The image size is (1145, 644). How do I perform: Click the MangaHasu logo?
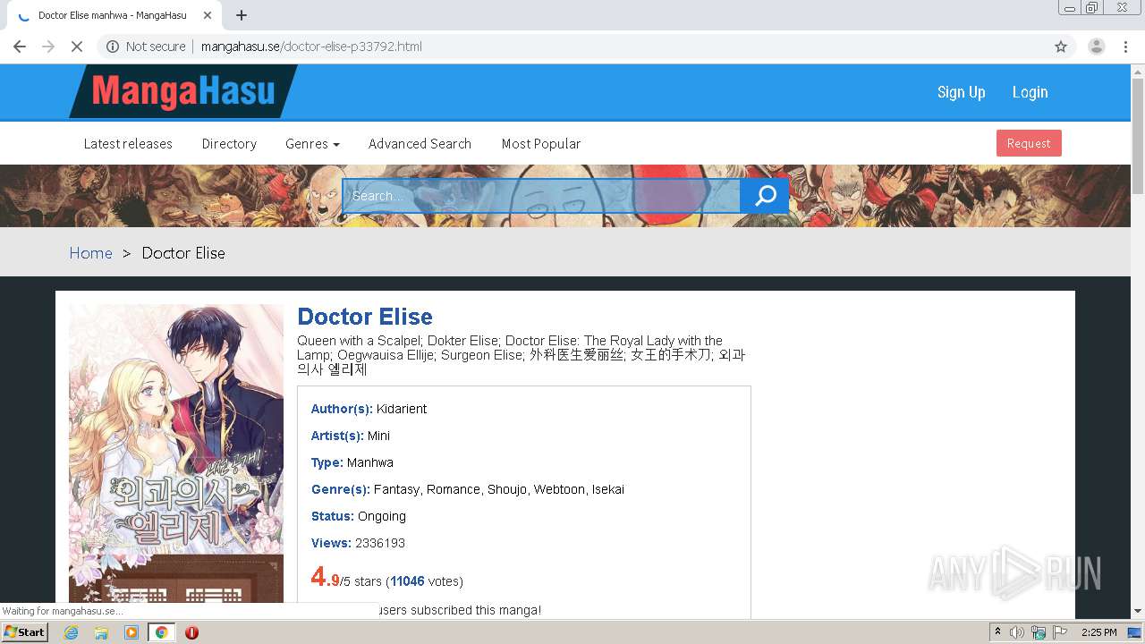point(183,91)
